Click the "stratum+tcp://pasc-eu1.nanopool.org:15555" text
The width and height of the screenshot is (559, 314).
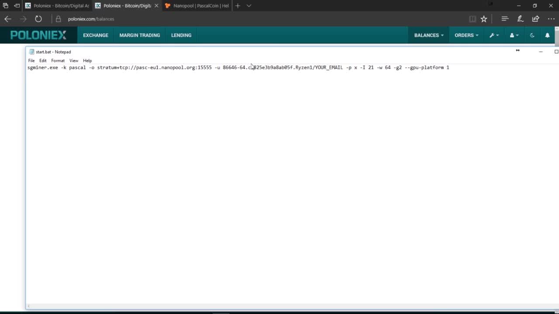[x=155, y=68]
